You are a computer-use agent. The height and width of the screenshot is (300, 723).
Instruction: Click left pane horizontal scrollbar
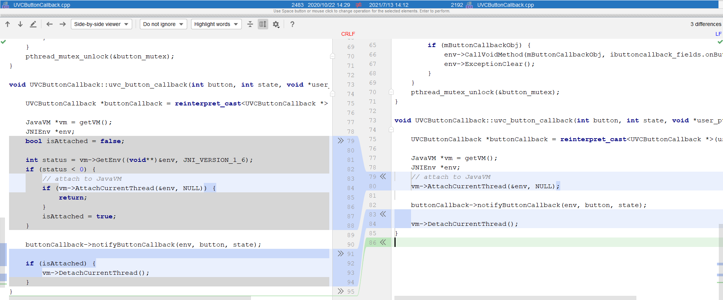[x=130, y=298]
